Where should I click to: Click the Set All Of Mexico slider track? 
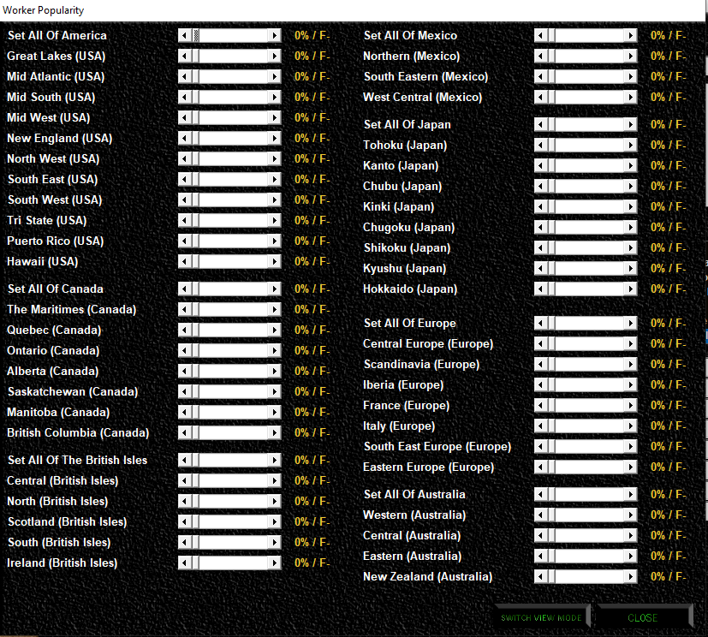(x=590, y=36)
